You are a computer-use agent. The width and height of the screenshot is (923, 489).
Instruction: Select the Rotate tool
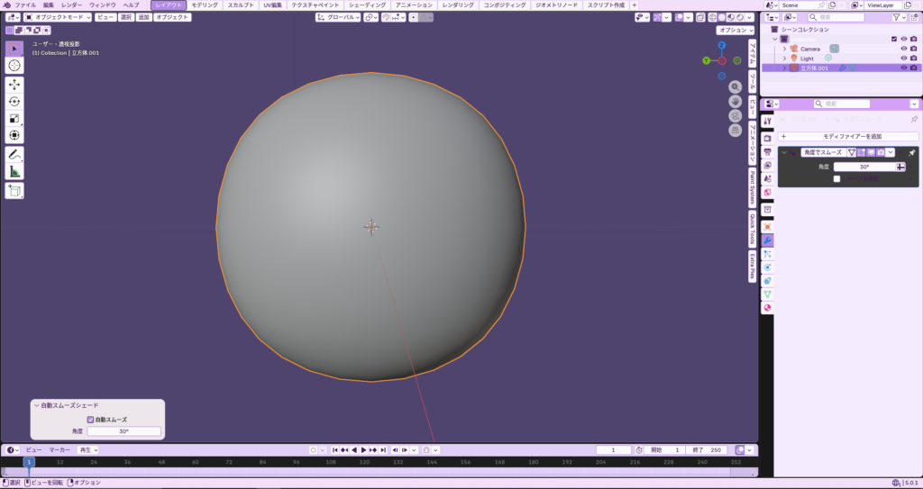(14, 101)
